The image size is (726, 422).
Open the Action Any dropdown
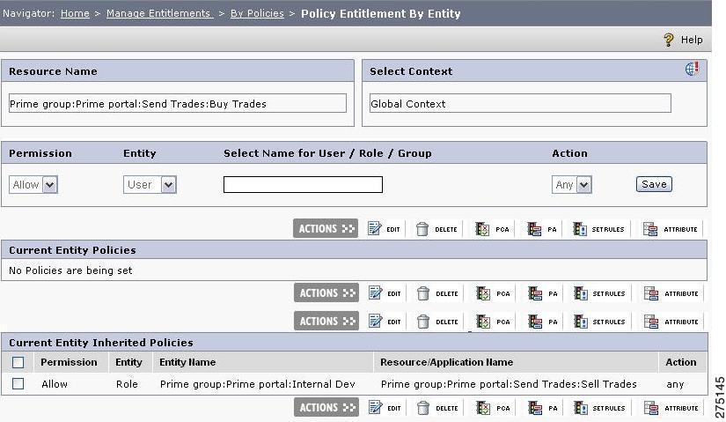(x=571, y=184)
